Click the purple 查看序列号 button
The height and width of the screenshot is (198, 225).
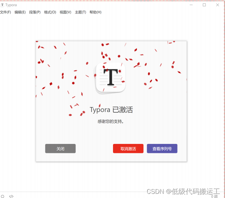[162, 148]
